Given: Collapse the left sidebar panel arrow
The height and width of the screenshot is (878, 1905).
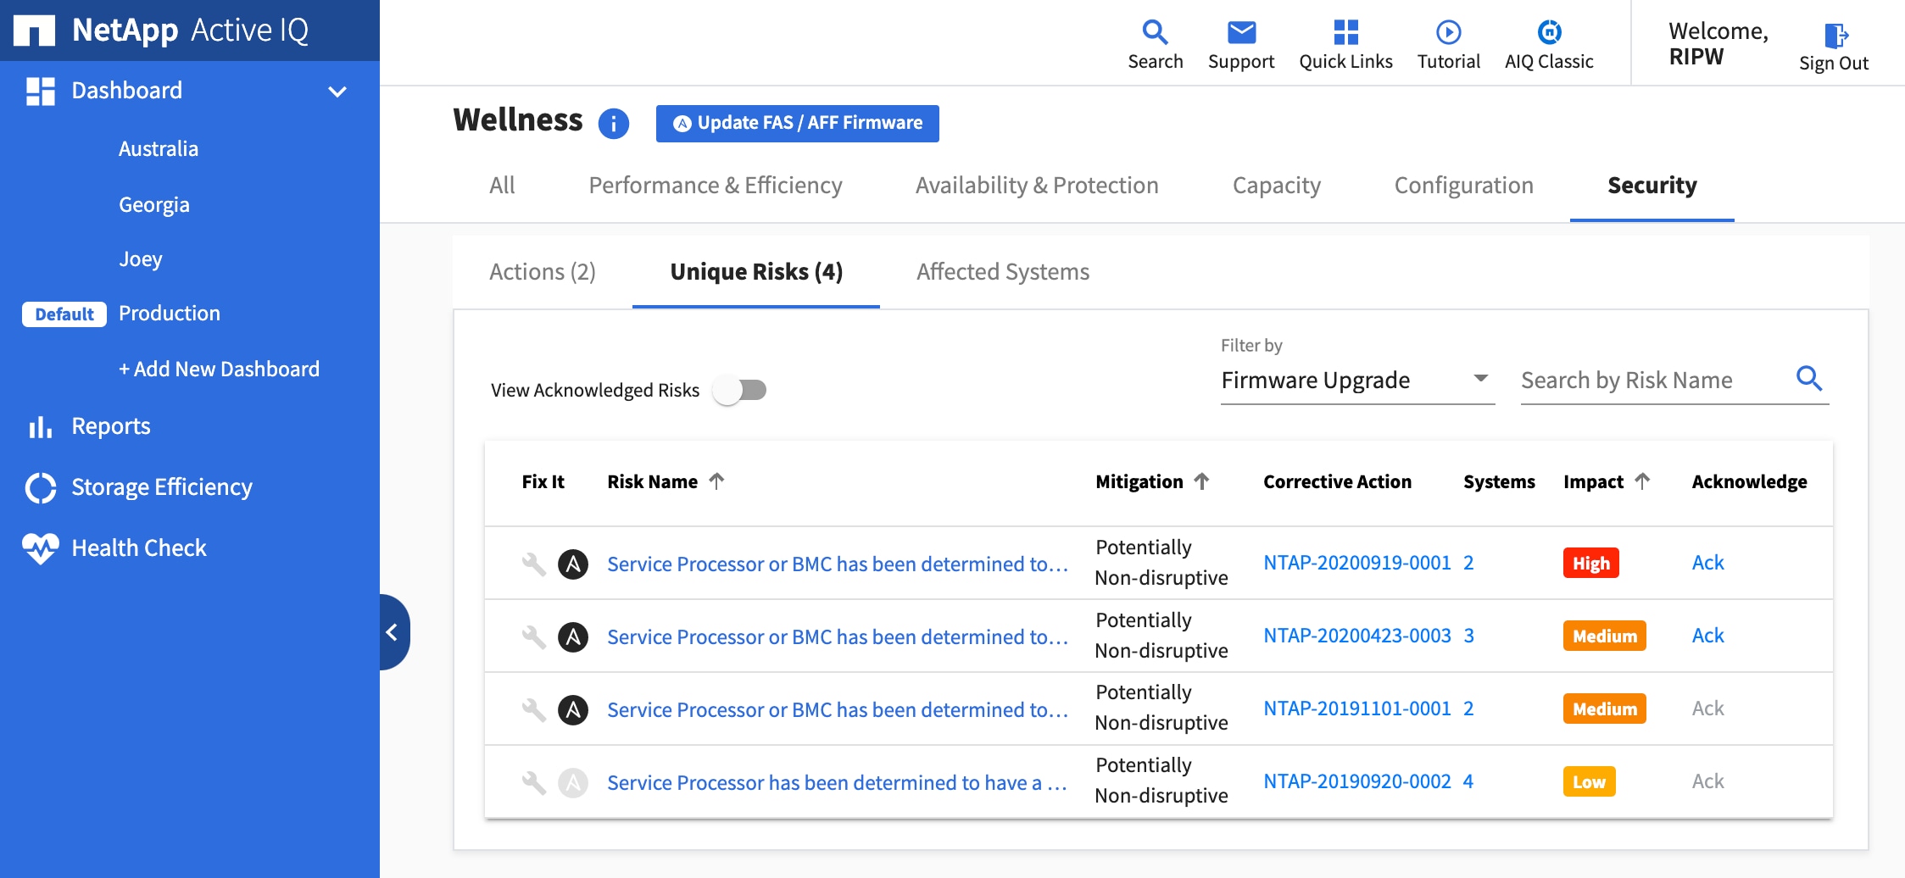Looking at the screenshot, I should coord(393,632).
